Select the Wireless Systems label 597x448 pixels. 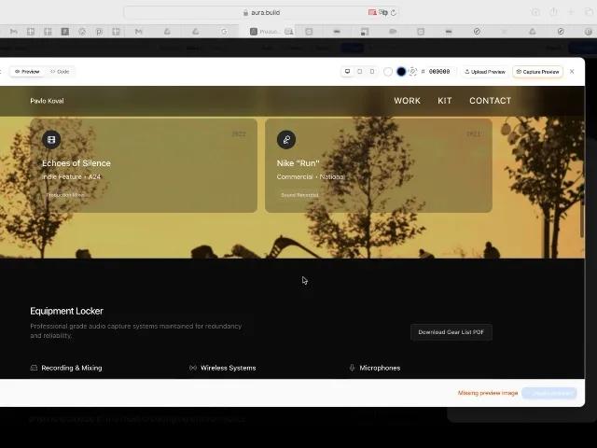pyautogui.click(x=228, y=368)
